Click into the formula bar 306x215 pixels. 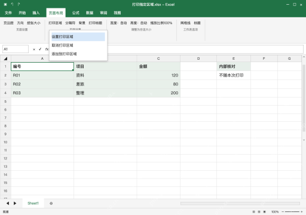coord(205,49)
